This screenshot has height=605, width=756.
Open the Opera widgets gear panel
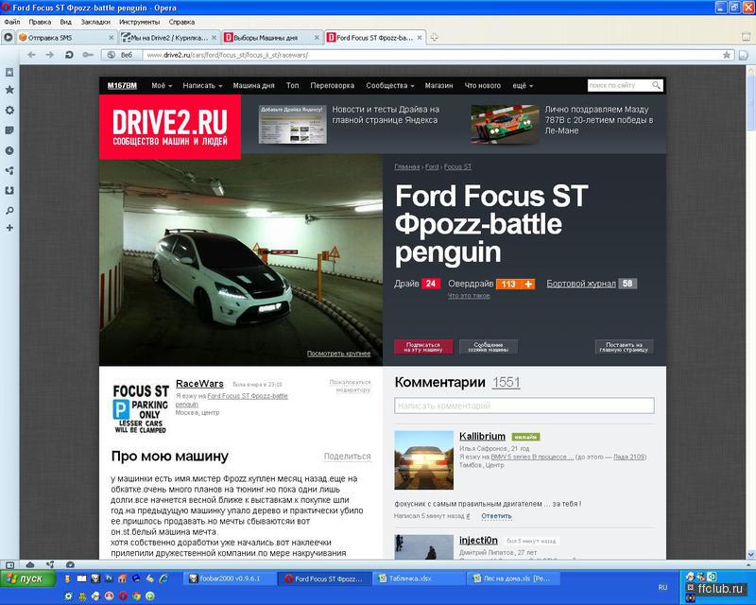[9, 110]
